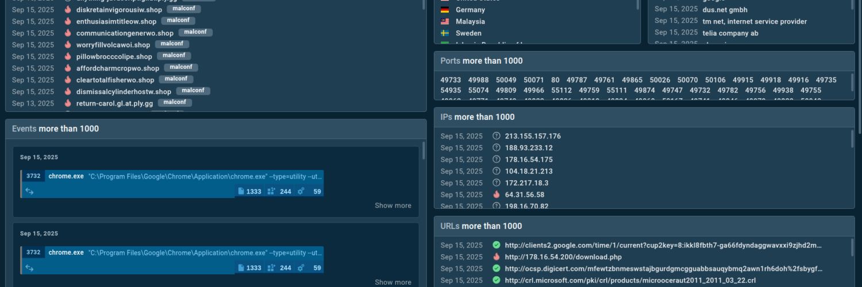The width and height of the screenshot is (862, 287).
Task: Click the gears icon showing 59 in second event
Action: 301,267
